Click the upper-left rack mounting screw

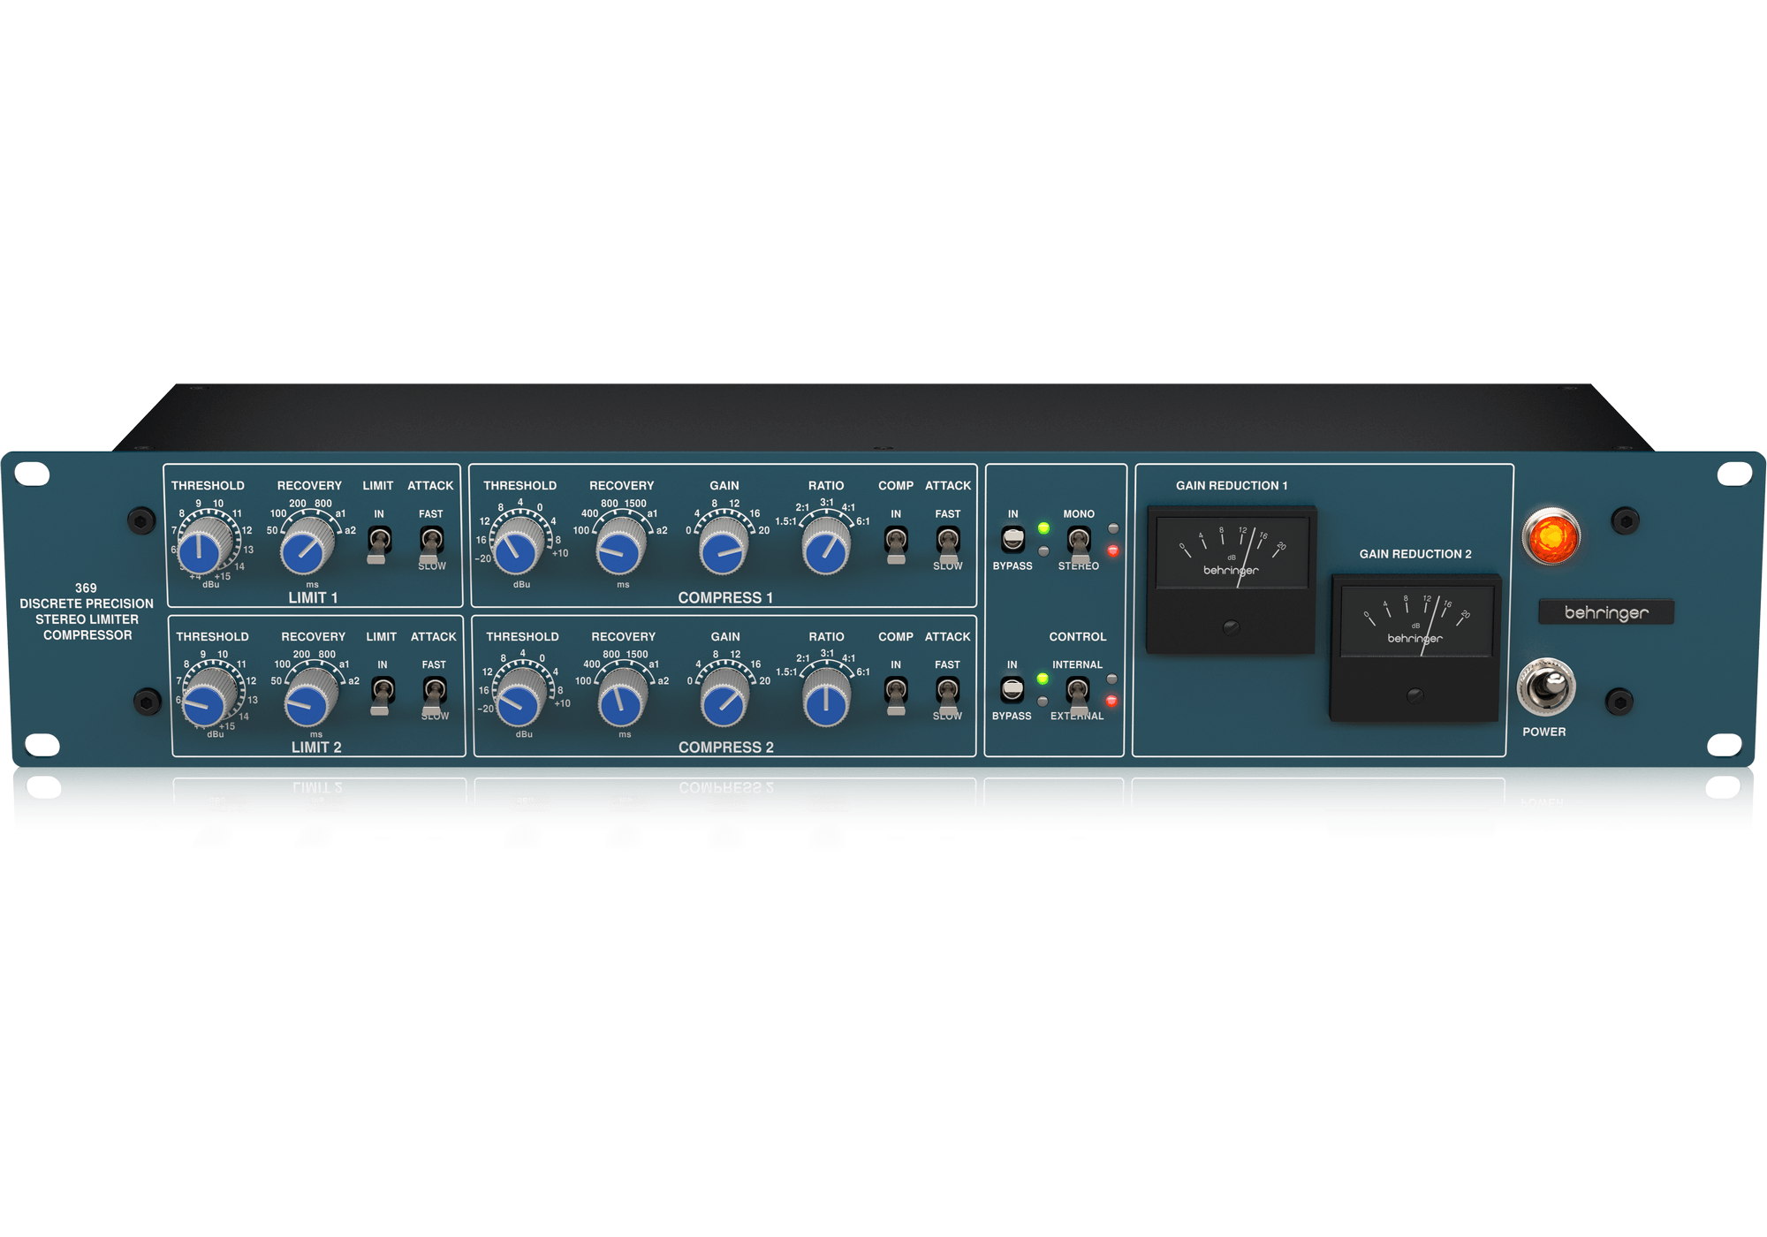141,520
